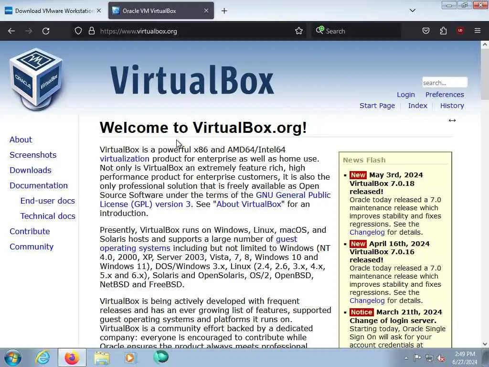Click the browser Forward arrow
The height and width of the screenshot is (367, 489).
pyautogui.click(x=29, y=31)
